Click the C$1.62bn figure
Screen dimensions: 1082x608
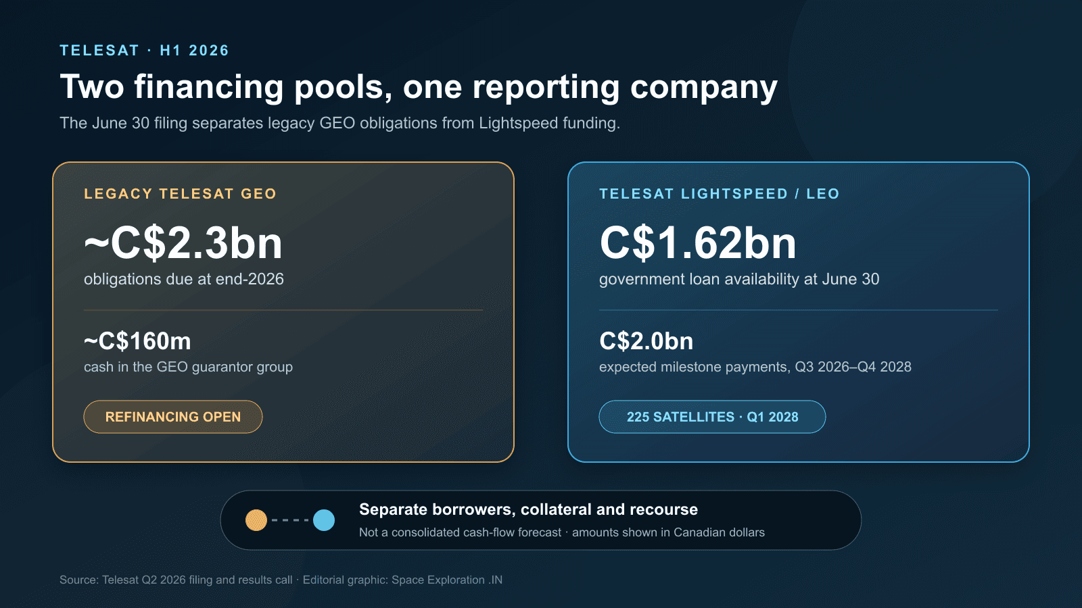[x=698, y=243]
